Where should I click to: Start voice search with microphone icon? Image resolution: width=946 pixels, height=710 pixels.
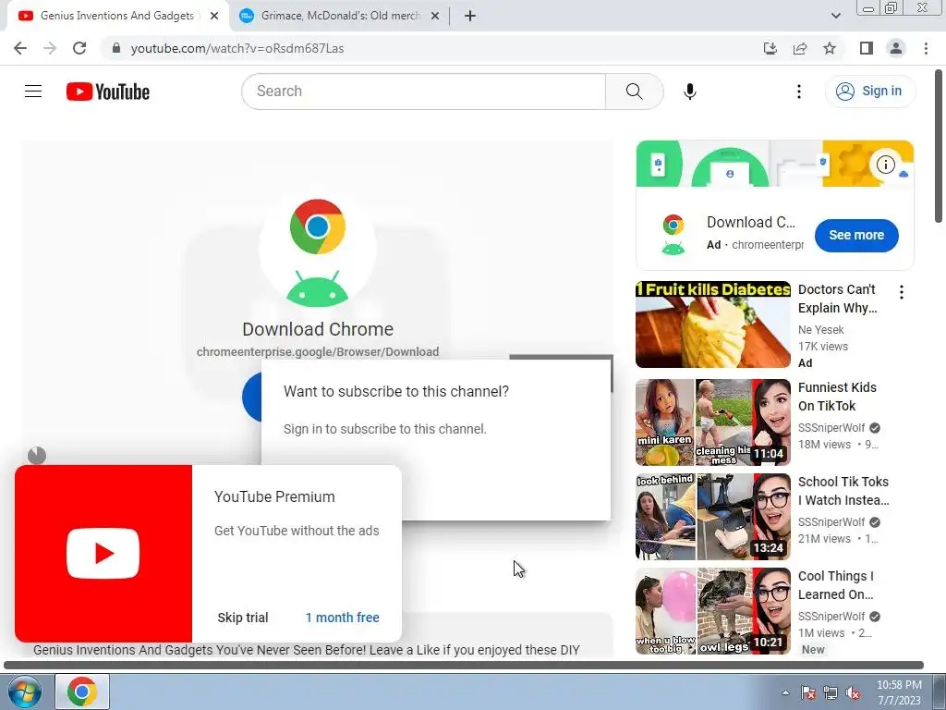tap(689, 92)
